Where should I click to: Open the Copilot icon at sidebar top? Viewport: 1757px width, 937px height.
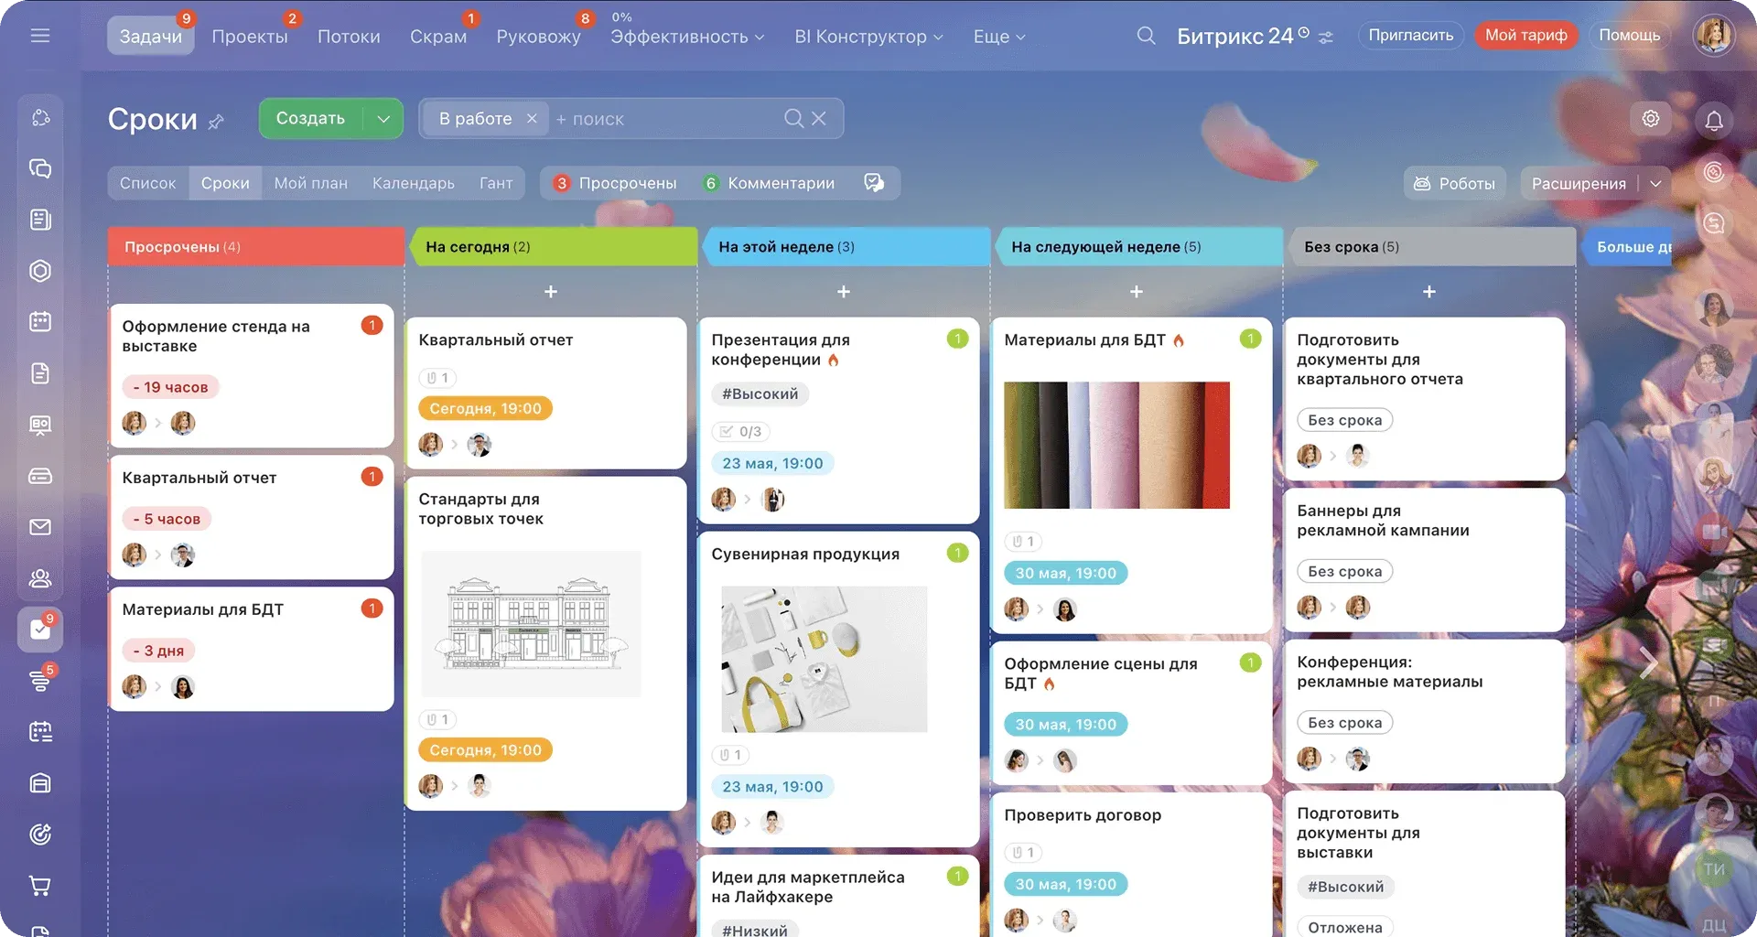40,117
